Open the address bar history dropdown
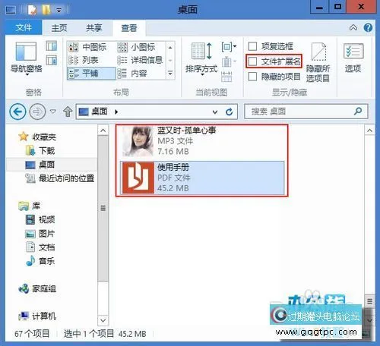 [215, 112]
